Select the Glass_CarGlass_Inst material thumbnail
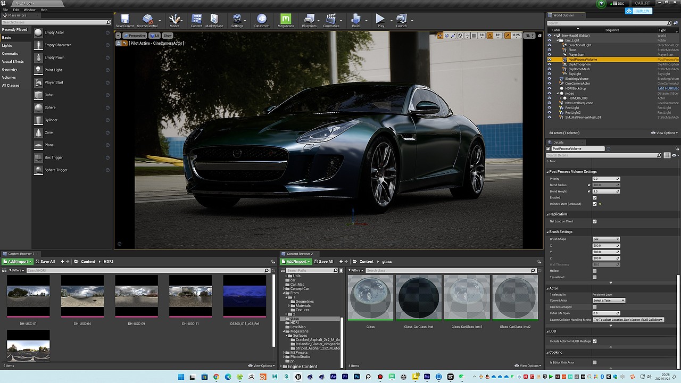This screenshot has width=681, height=383. click(418, 298)
